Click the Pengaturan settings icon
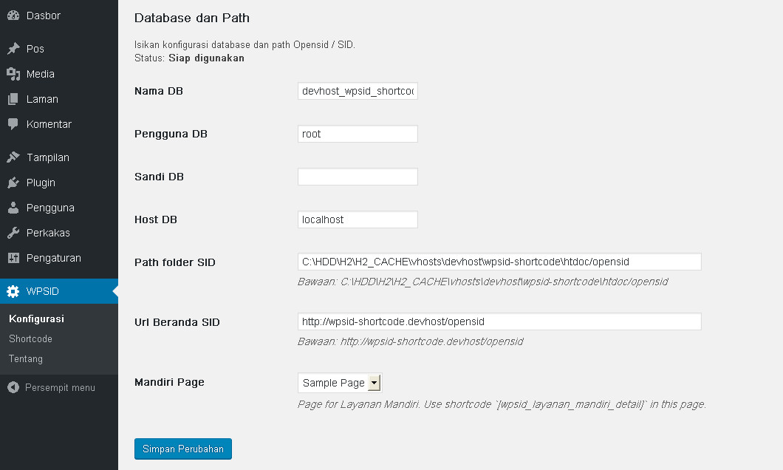This screenshot has height=470, width=783. [13, 258]
